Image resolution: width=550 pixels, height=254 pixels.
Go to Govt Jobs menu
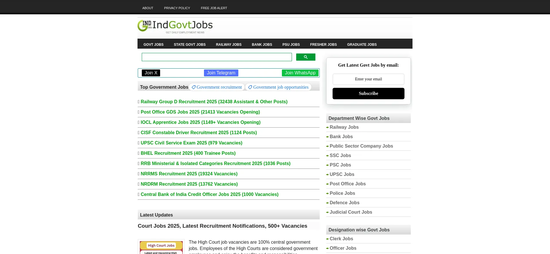tap(154, 44)
